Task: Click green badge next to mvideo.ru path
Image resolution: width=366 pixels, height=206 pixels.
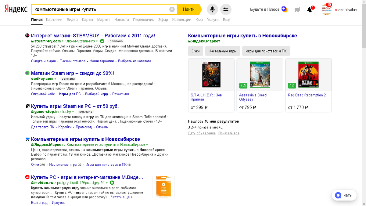Action: [112, 183]
